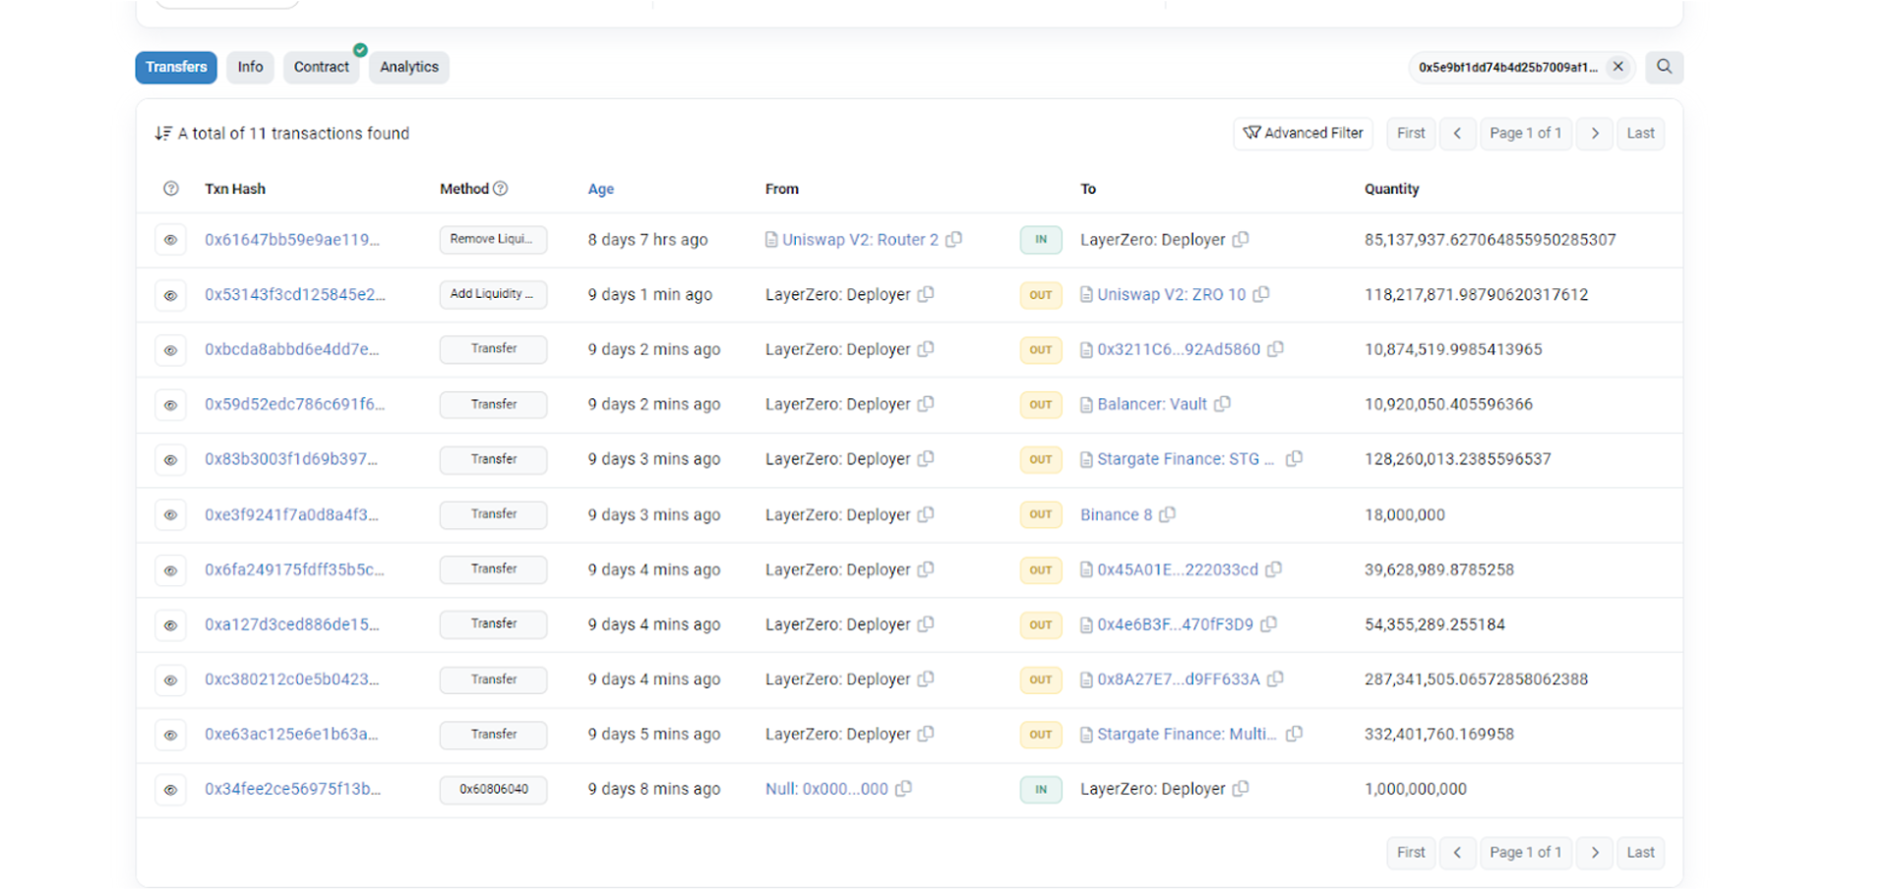Select the quantity 1,000,000,000
The image size is (1889, 889).
[x=1416, y=789]
